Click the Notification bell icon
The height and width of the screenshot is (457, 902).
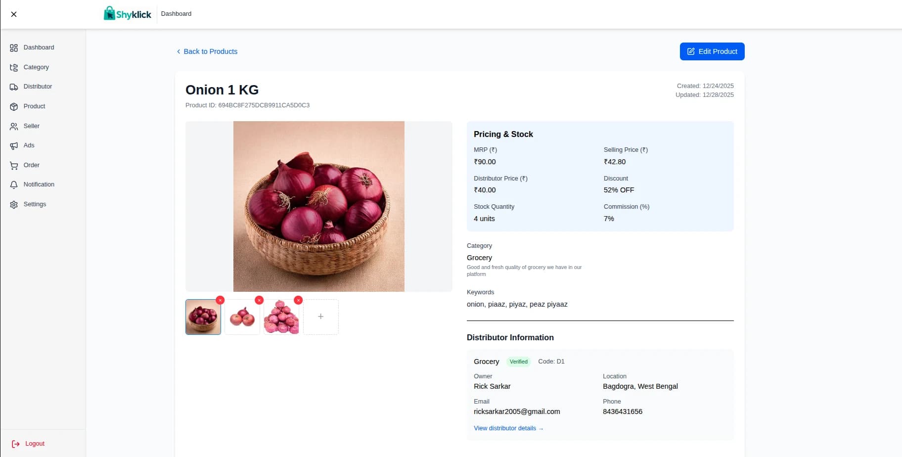point(14,185)
